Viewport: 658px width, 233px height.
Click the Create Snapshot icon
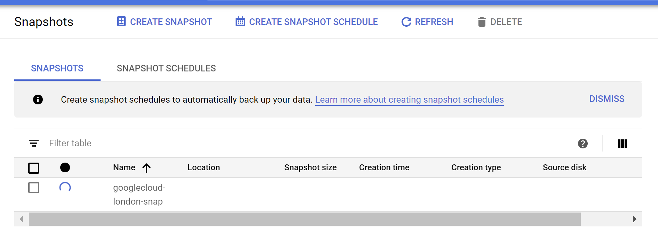(121, 21)
